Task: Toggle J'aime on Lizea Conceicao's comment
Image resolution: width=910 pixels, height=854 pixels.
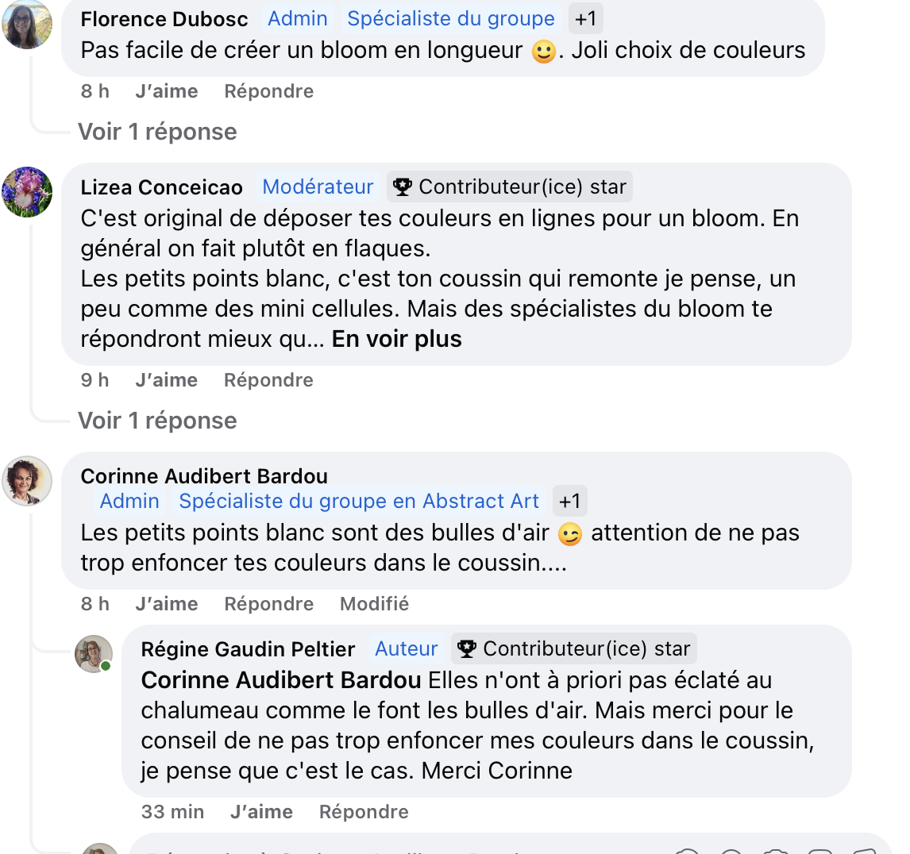Action: (x=167, y=381)
